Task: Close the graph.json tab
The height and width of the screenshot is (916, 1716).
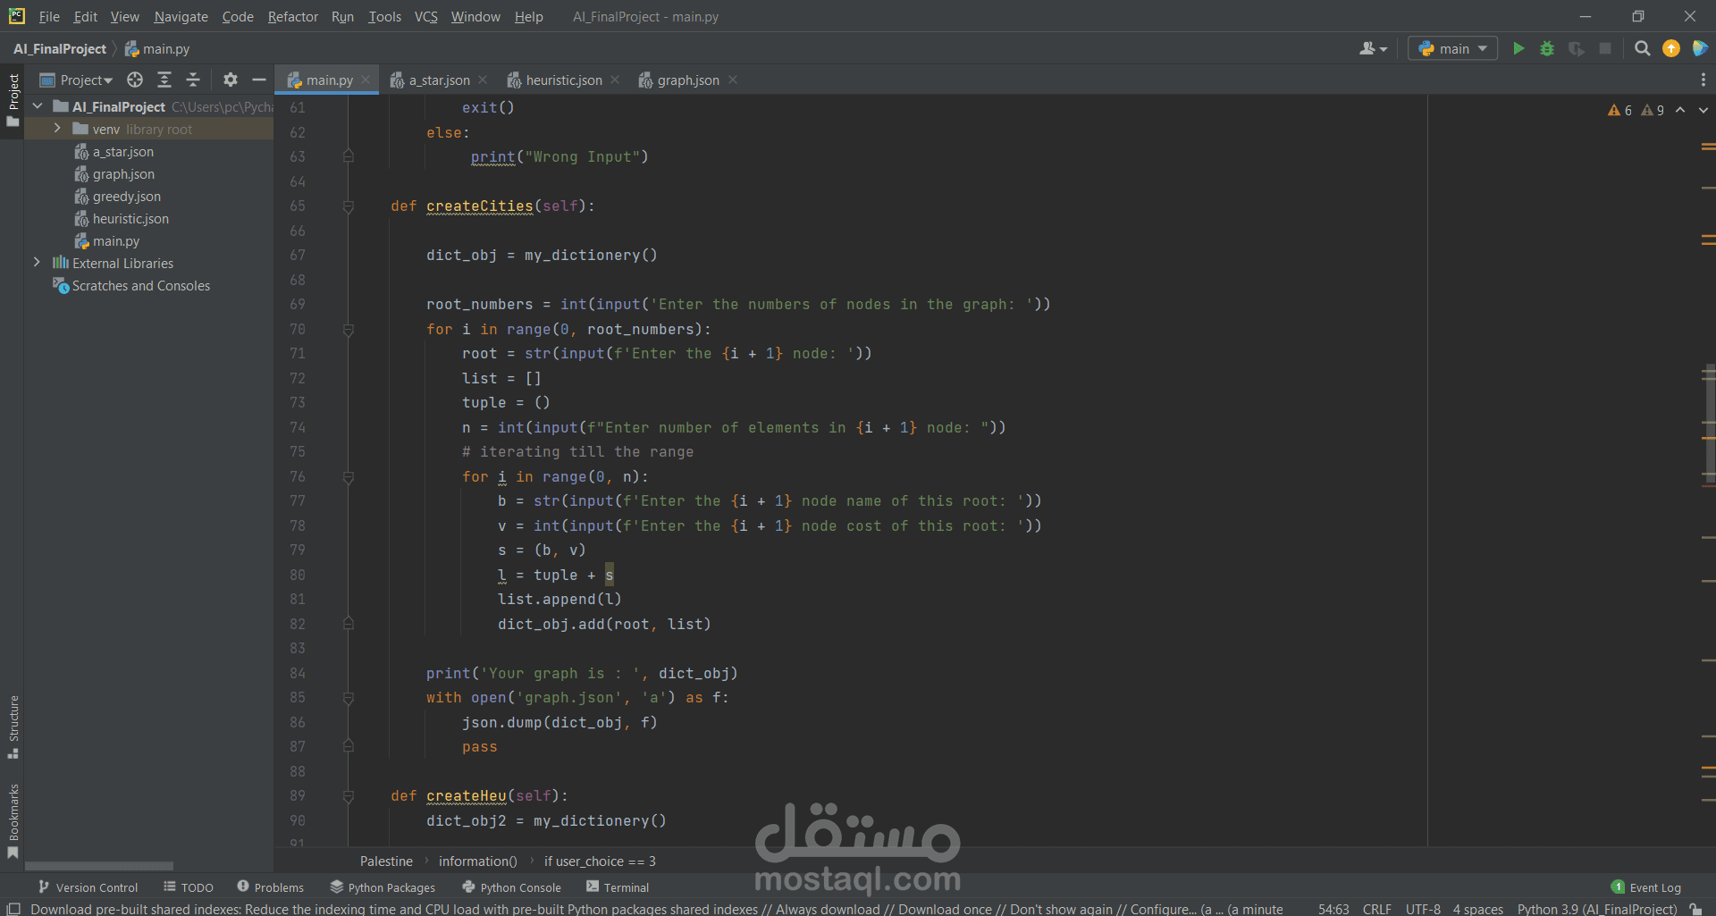Action: pos(733,80)
